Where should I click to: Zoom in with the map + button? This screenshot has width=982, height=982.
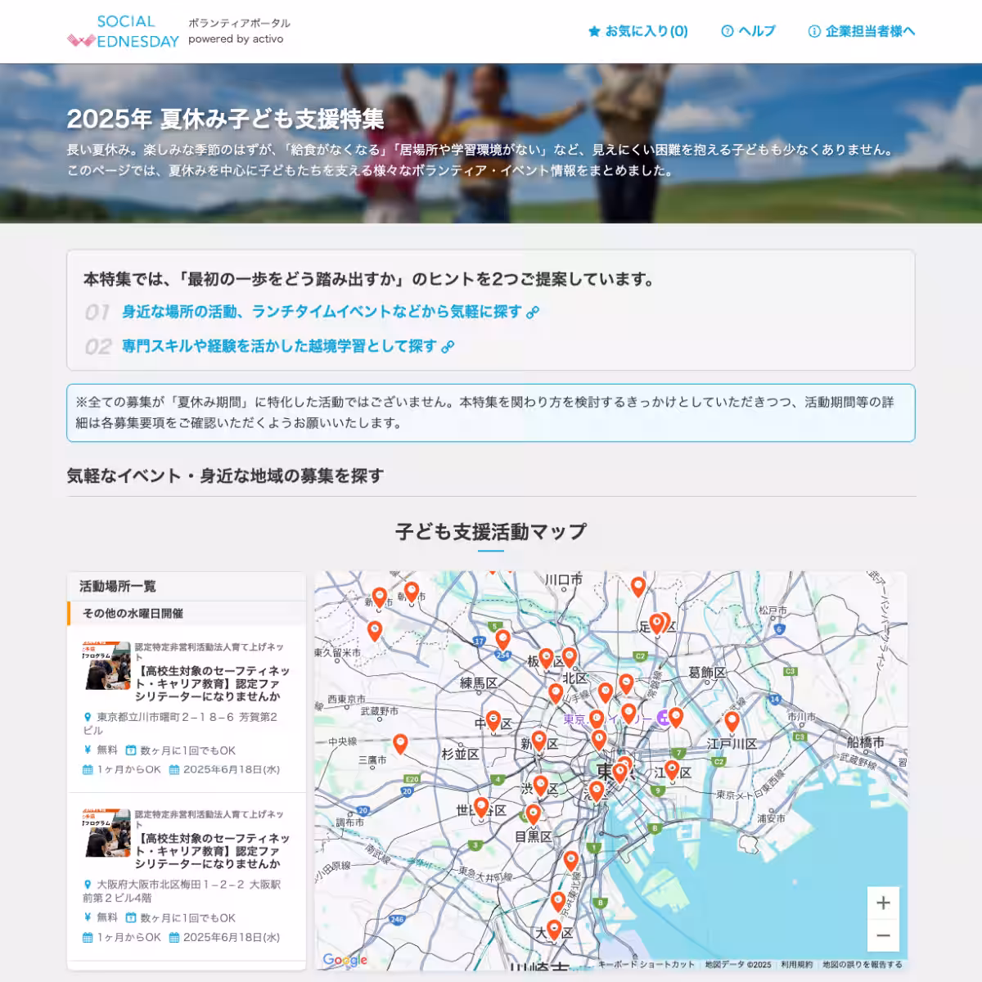tap(884, 903)
